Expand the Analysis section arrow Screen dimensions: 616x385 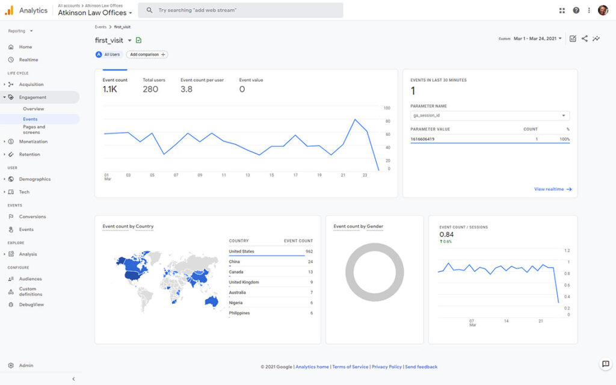[4, 254]
